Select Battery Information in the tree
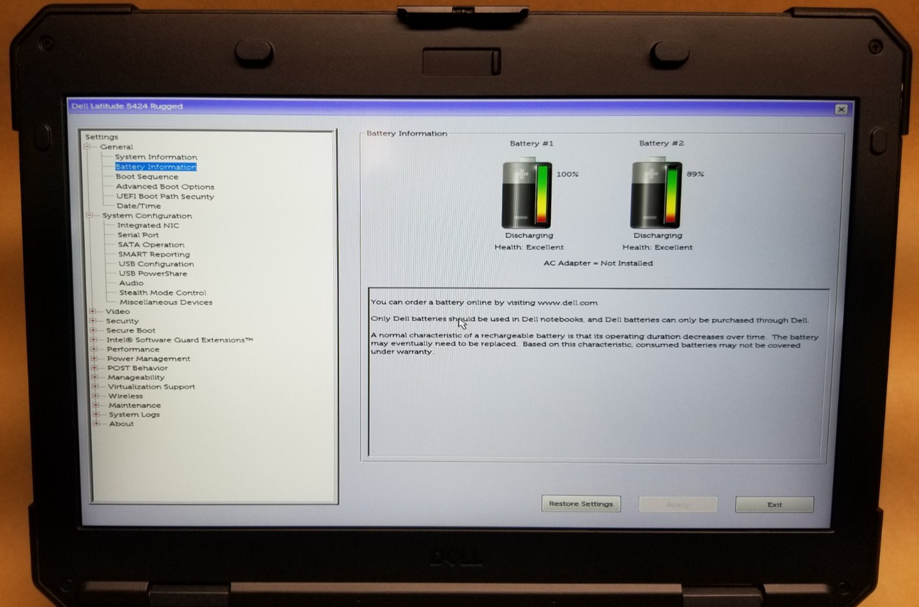 156,167
